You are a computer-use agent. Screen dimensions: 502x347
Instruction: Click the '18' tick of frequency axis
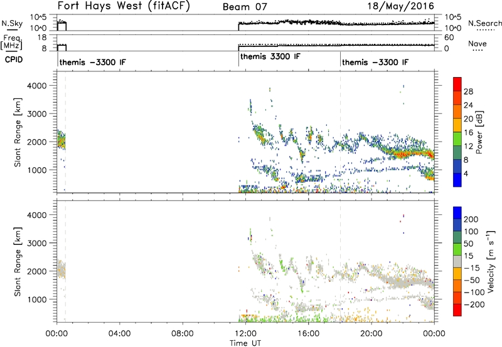[x=42, y=38]
